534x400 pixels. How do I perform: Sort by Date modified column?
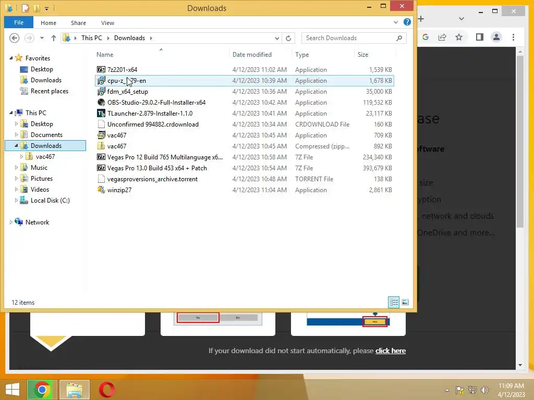pyautogui.click(x=252, y=54)
